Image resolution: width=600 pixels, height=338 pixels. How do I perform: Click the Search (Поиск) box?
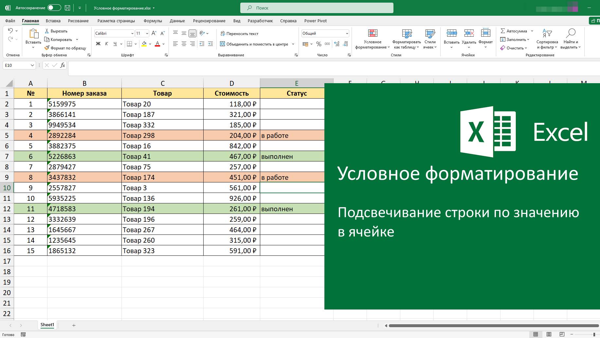pyautogui.click(x=317, y=8)
